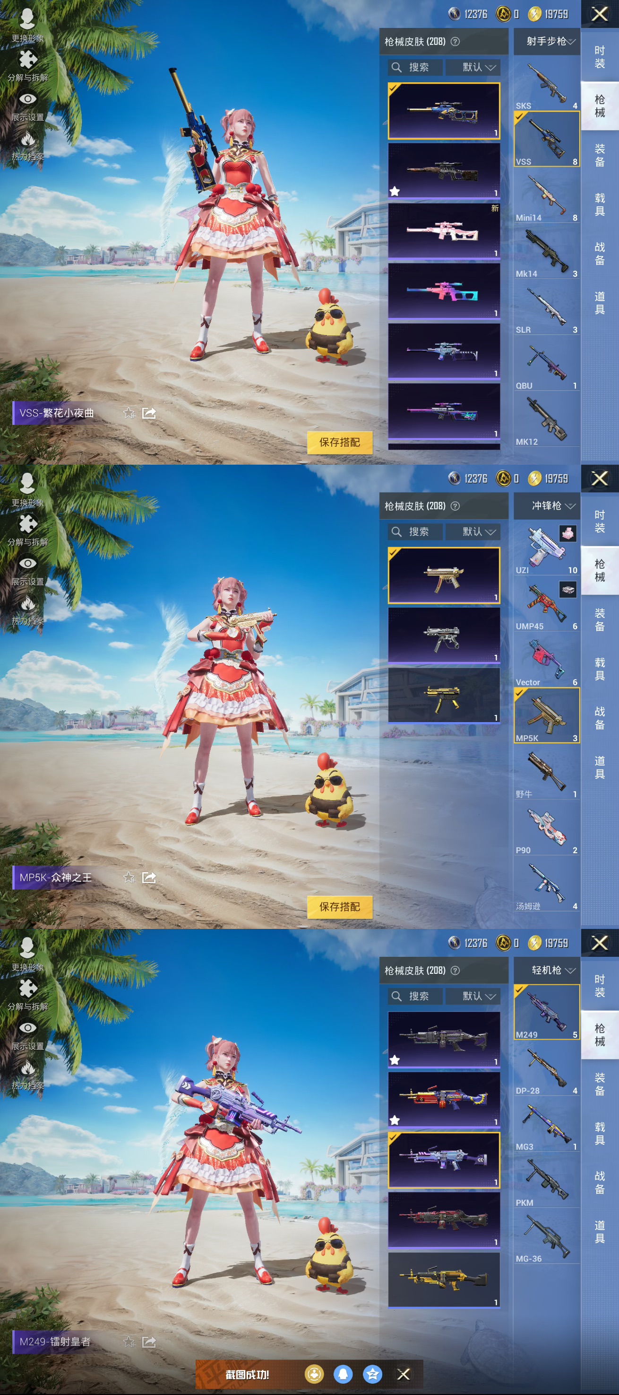Click help question mark beside 枪械皮肤 (208) on 射手步枪 screen
This screenshot has height=1395, width=619.
455,42
